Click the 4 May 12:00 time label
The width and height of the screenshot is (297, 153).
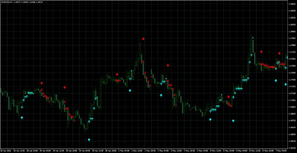coord(177,151)
